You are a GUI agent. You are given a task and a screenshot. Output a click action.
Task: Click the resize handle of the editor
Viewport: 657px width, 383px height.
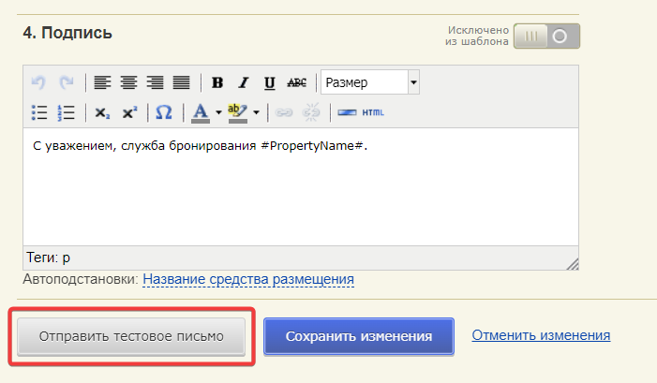[573, 264]
